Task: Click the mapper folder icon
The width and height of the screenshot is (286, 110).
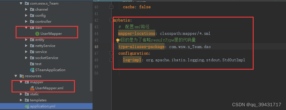Action: click(27, 82)
